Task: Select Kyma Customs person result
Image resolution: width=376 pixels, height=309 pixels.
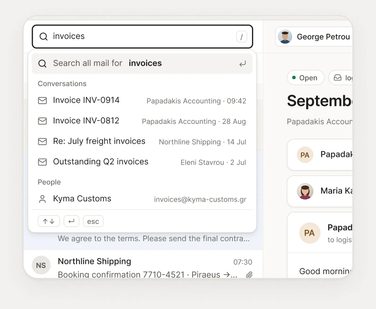Action: click(142, 199)
